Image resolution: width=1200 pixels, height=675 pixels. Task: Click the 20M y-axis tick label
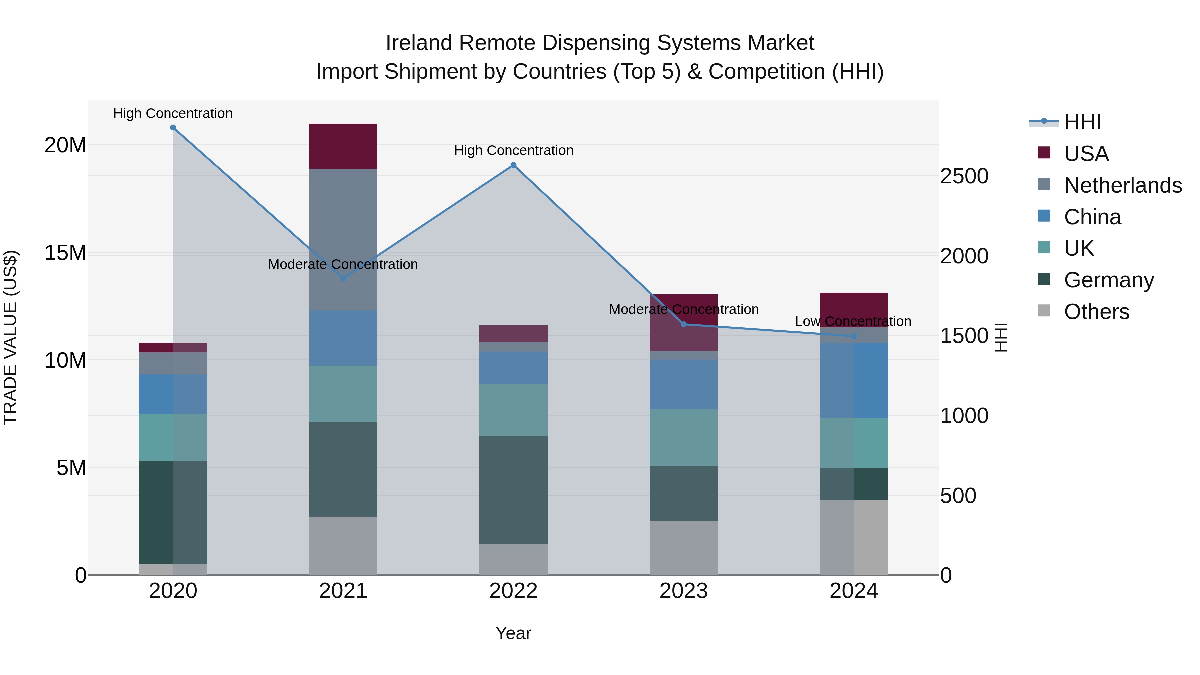(x=65, y=145)
